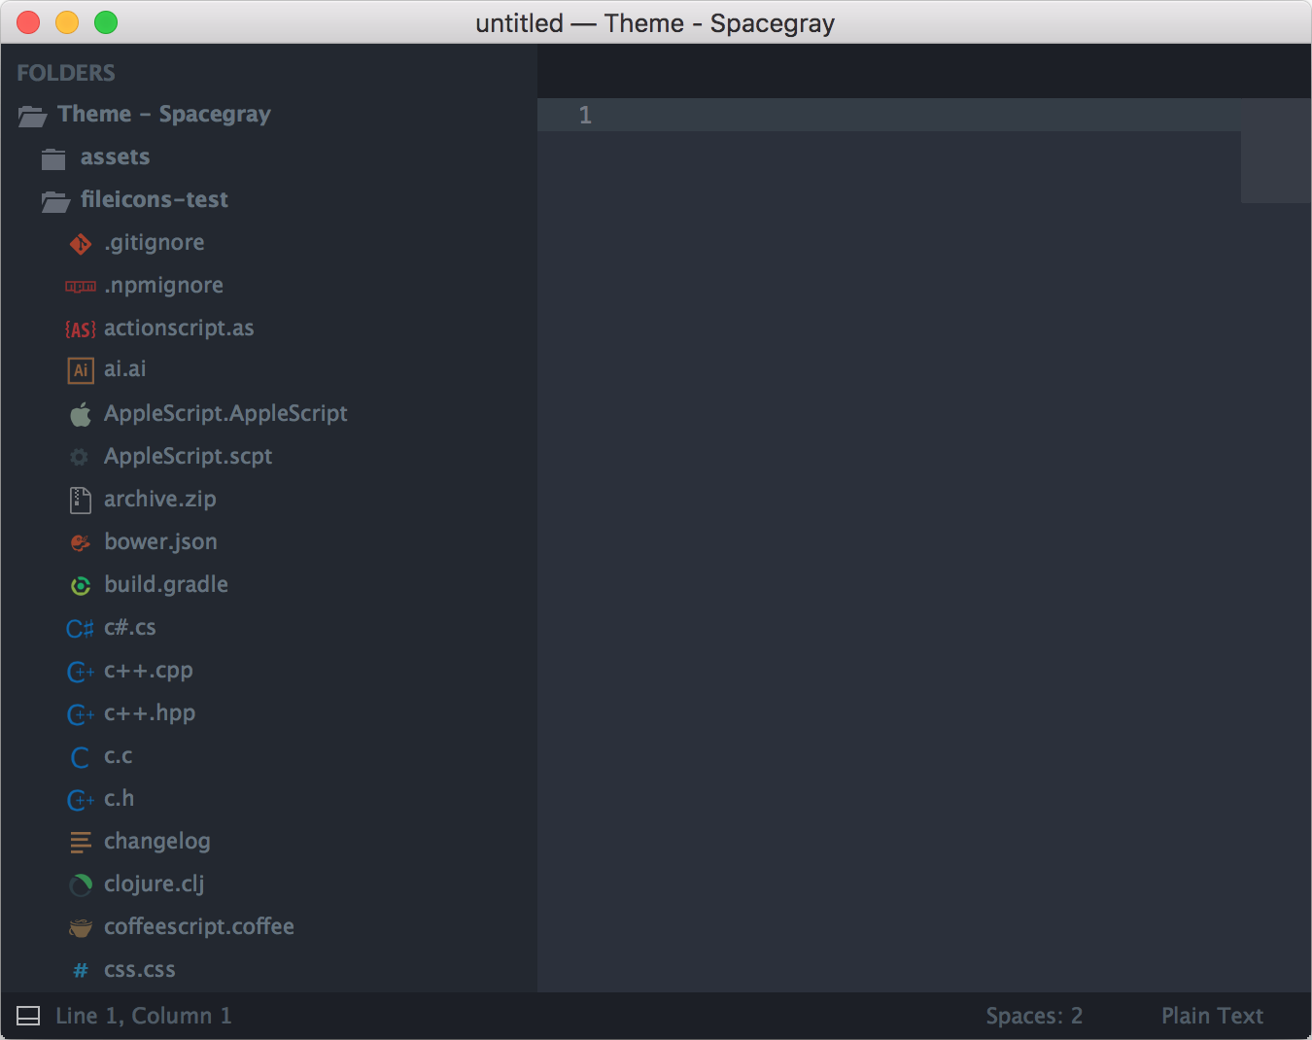The width and height of the screenshot is (1312, 1040).
Task: Click the text lines icon beside changelog
Action: 81,843
